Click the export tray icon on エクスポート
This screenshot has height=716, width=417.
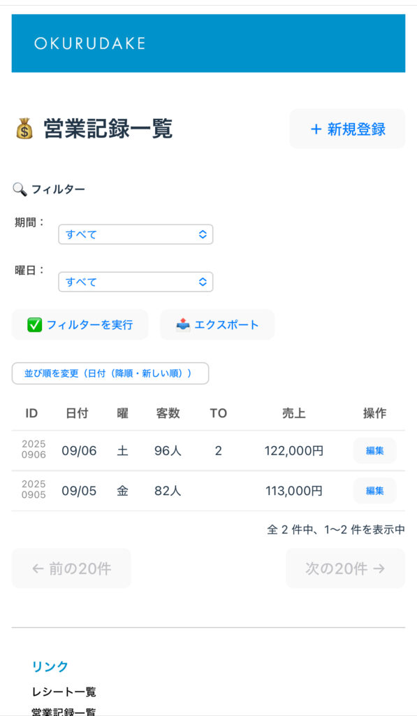(x=183, y=325)
